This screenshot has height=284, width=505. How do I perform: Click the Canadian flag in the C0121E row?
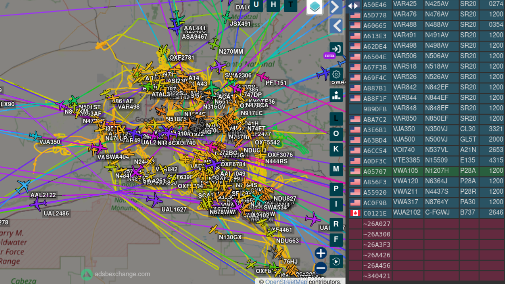click(355, 213)
